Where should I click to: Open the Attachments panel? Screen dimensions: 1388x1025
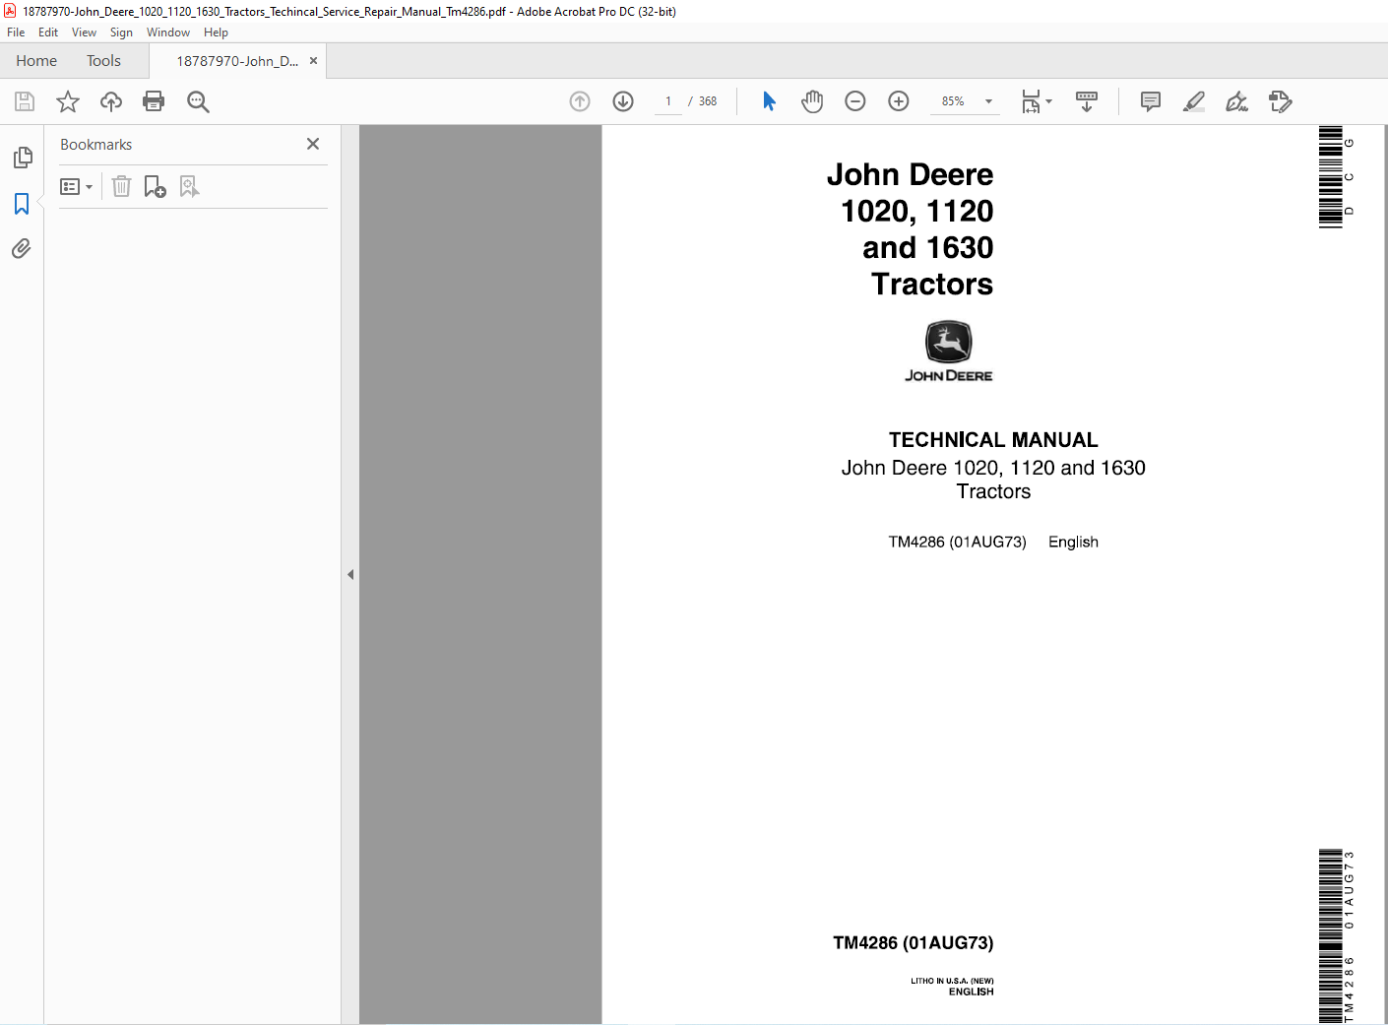point(22,248)
